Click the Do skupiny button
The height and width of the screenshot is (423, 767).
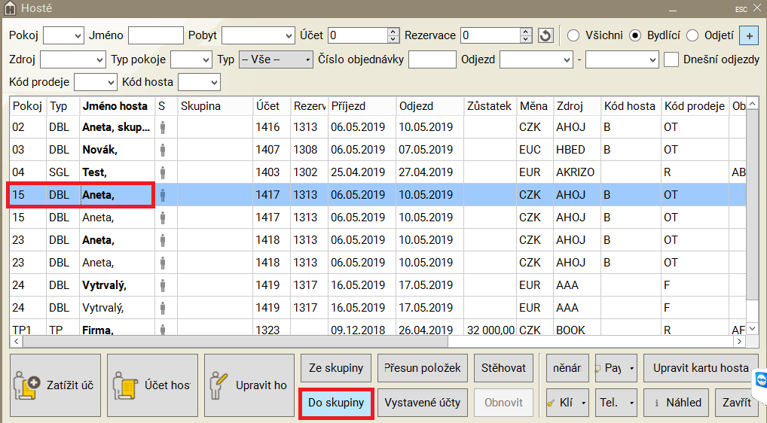(336, 403)
